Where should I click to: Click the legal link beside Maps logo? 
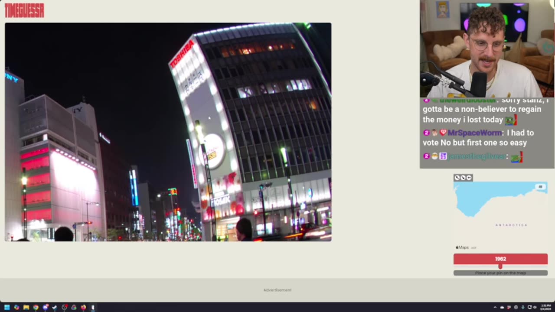point(473,248)
